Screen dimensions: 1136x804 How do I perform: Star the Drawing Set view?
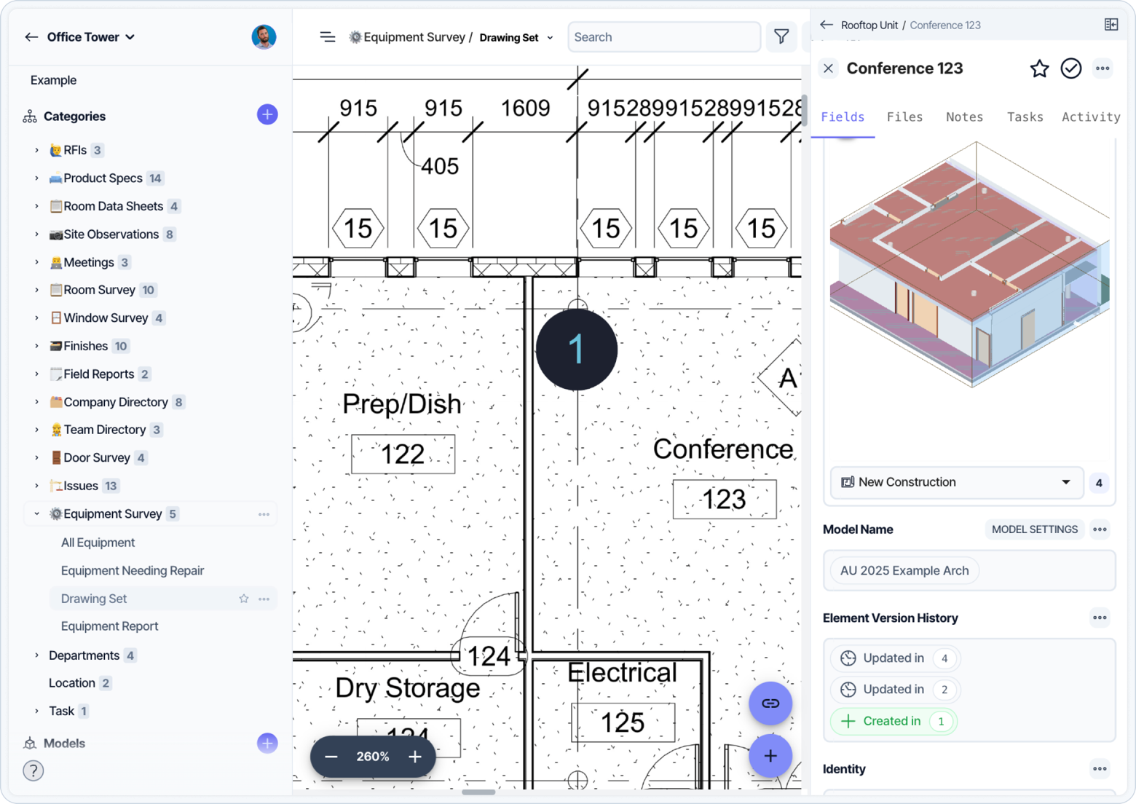(244, 599)
